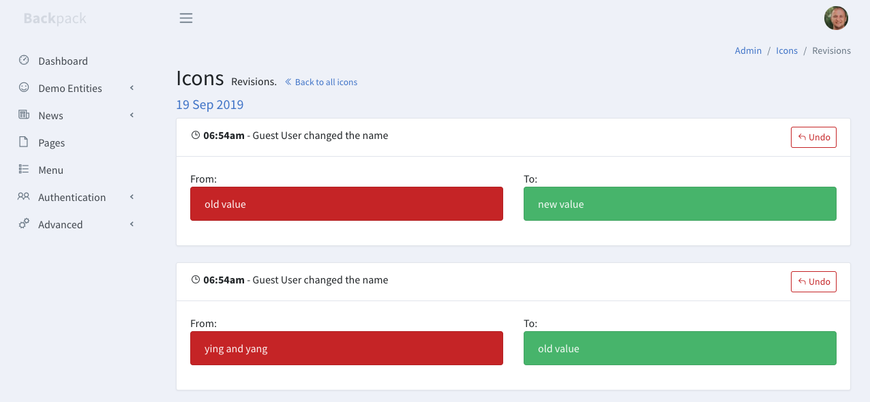Image resolution: width=870 pixels, height=402 pixels.
Task: Expand the News submenu arrow
Action: [132, 115]
